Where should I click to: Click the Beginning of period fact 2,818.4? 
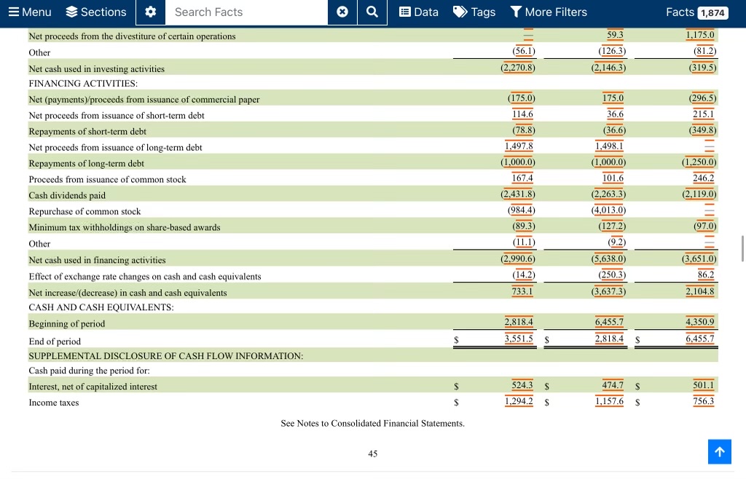(x=518, y=321)
